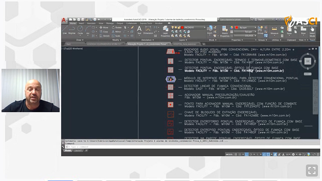The width and height of the screenshot is (322, 181).
Task: Toggle snap mode in status bar
Action: [240, 154]
